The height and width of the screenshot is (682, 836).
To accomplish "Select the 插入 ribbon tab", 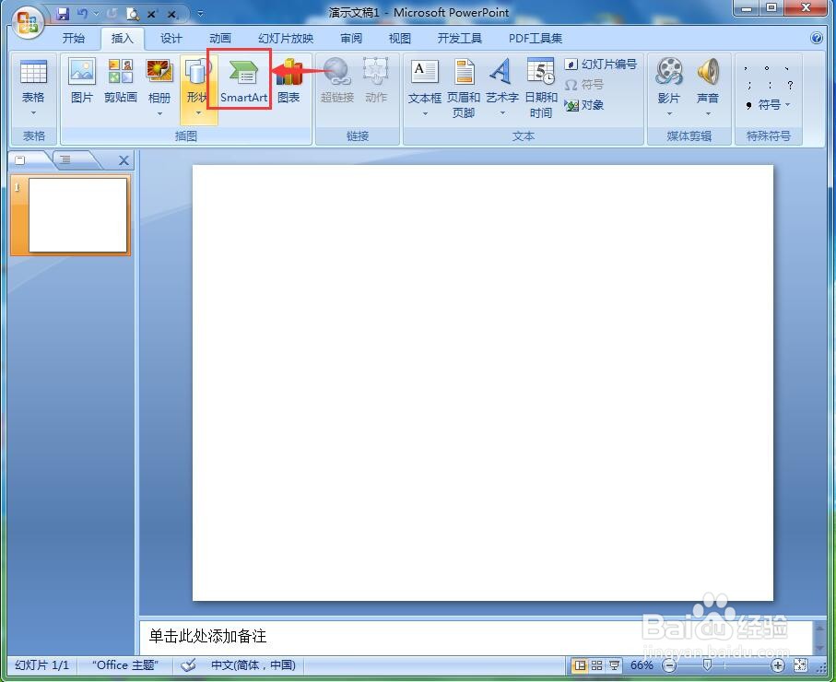I will pyautogui.click(x=122, y=39).
